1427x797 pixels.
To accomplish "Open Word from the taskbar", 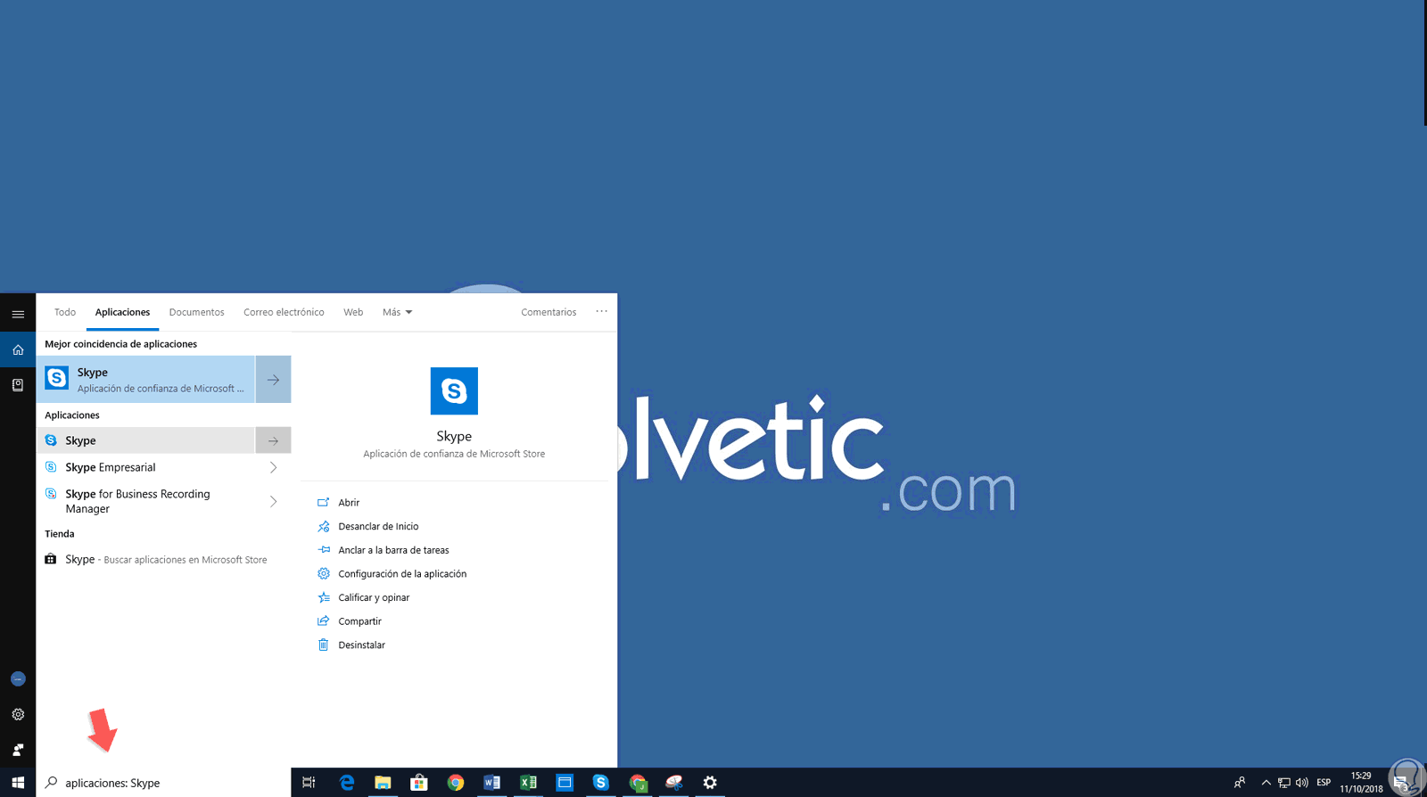I will pyautogui.click(x=491, y=783).
